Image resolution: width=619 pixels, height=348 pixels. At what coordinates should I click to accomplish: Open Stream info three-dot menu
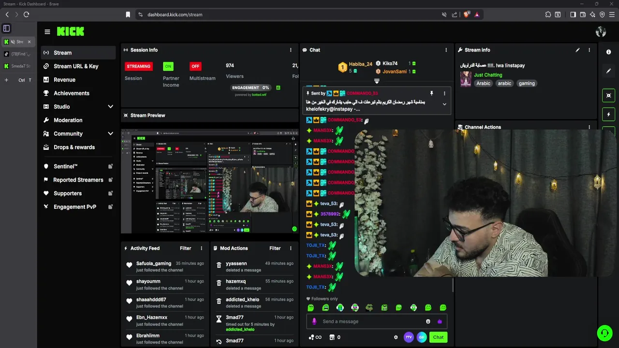click(589, 50)
